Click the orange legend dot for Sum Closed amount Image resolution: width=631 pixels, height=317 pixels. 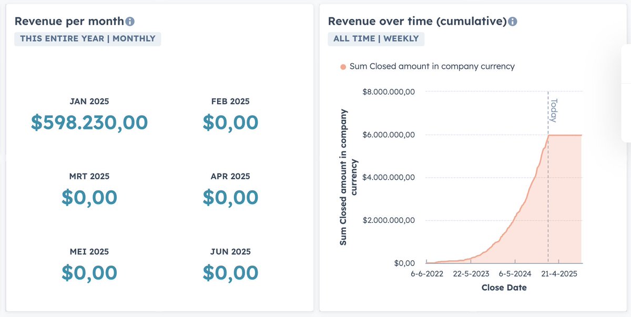pos(342,66)
